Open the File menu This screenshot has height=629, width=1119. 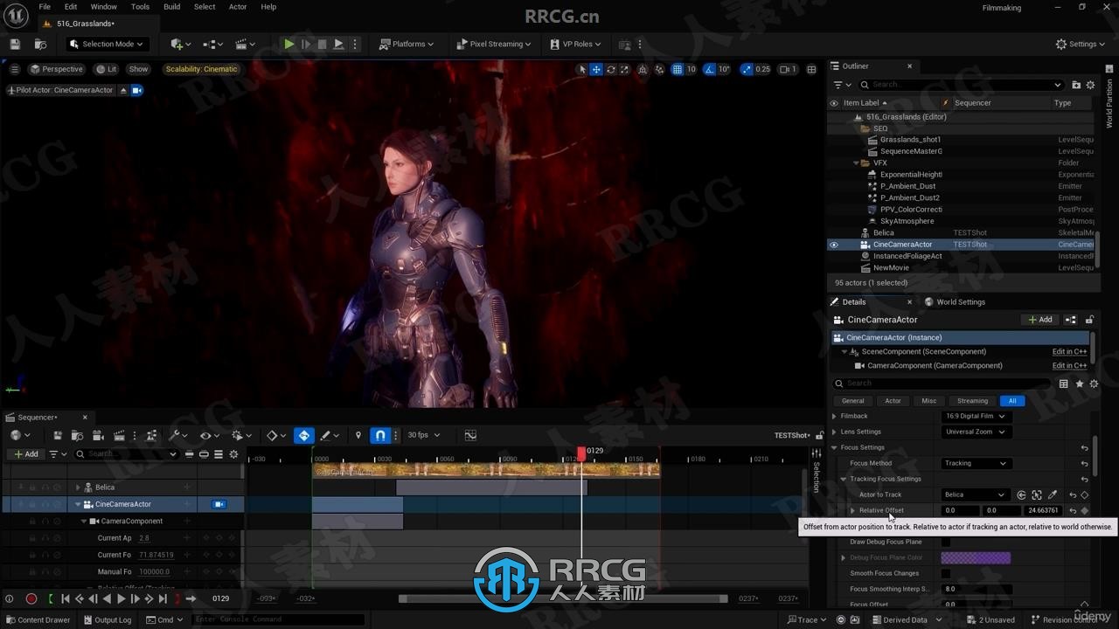click(45, 7)
